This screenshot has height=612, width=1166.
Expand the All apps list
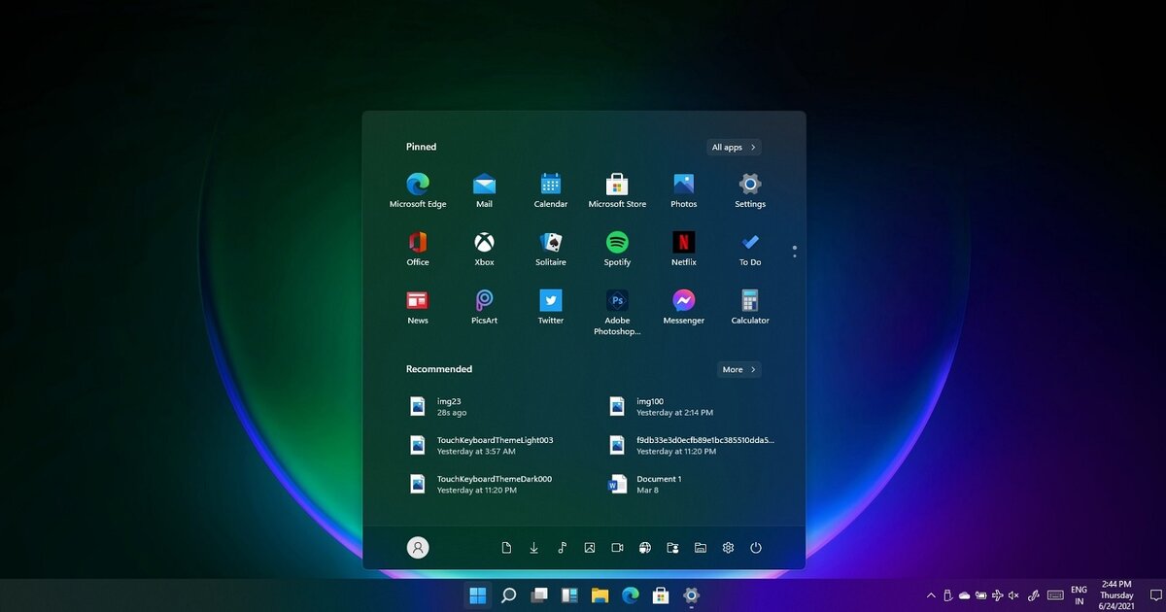(733, 147)
